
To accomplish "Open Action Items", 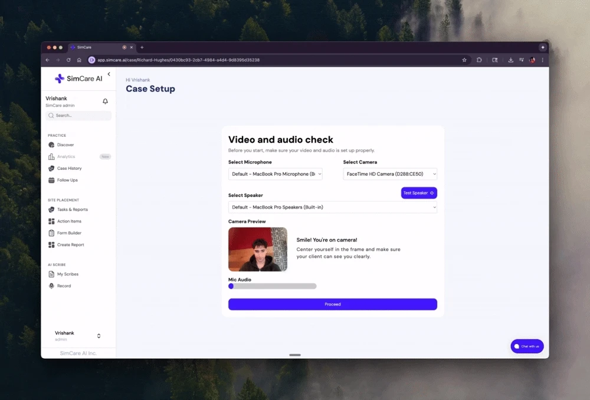I will 70,221.
